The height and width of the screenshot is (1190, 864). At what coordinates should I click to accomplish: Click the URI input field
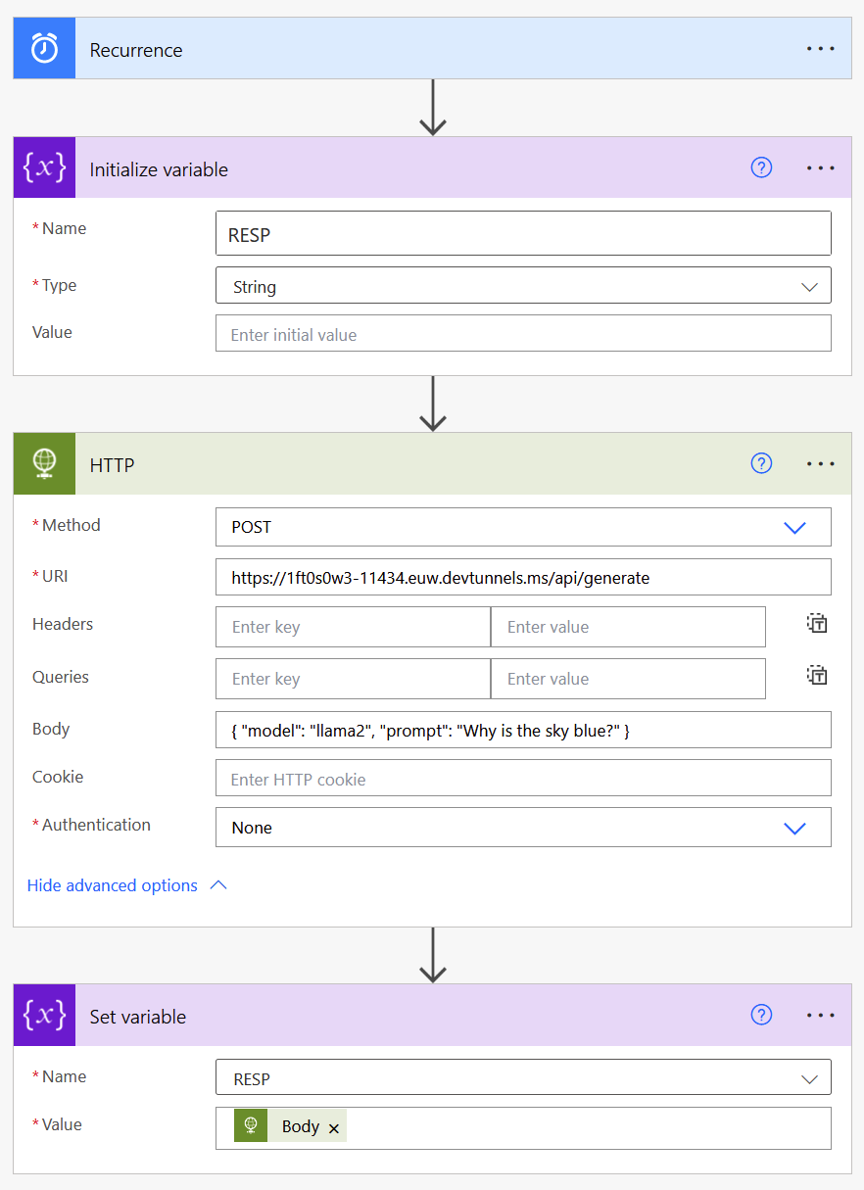pyautogui.click(x=523, y=577)
